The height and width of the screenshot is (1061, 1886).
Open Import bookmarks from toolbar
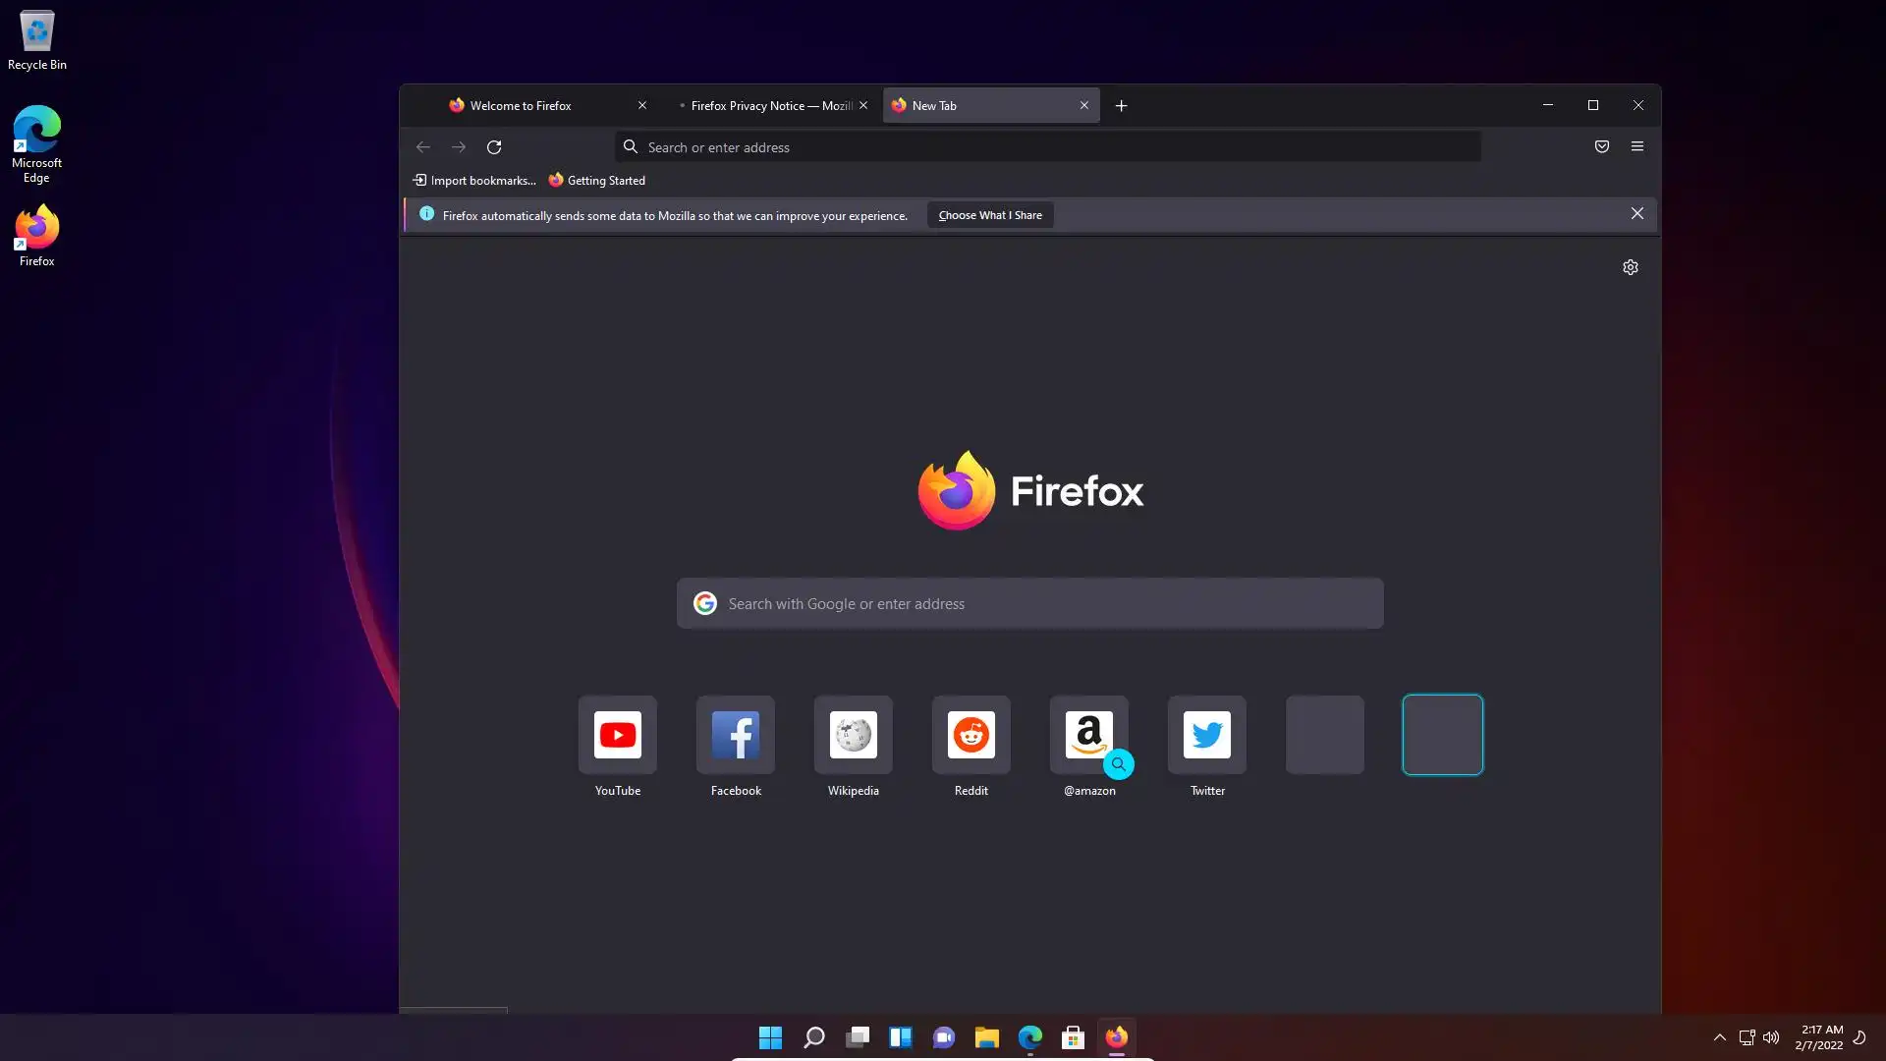(474, 181)
